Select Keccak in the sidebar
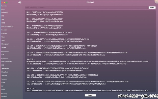This screenshot has height=99, width=158. click(4, 30)
